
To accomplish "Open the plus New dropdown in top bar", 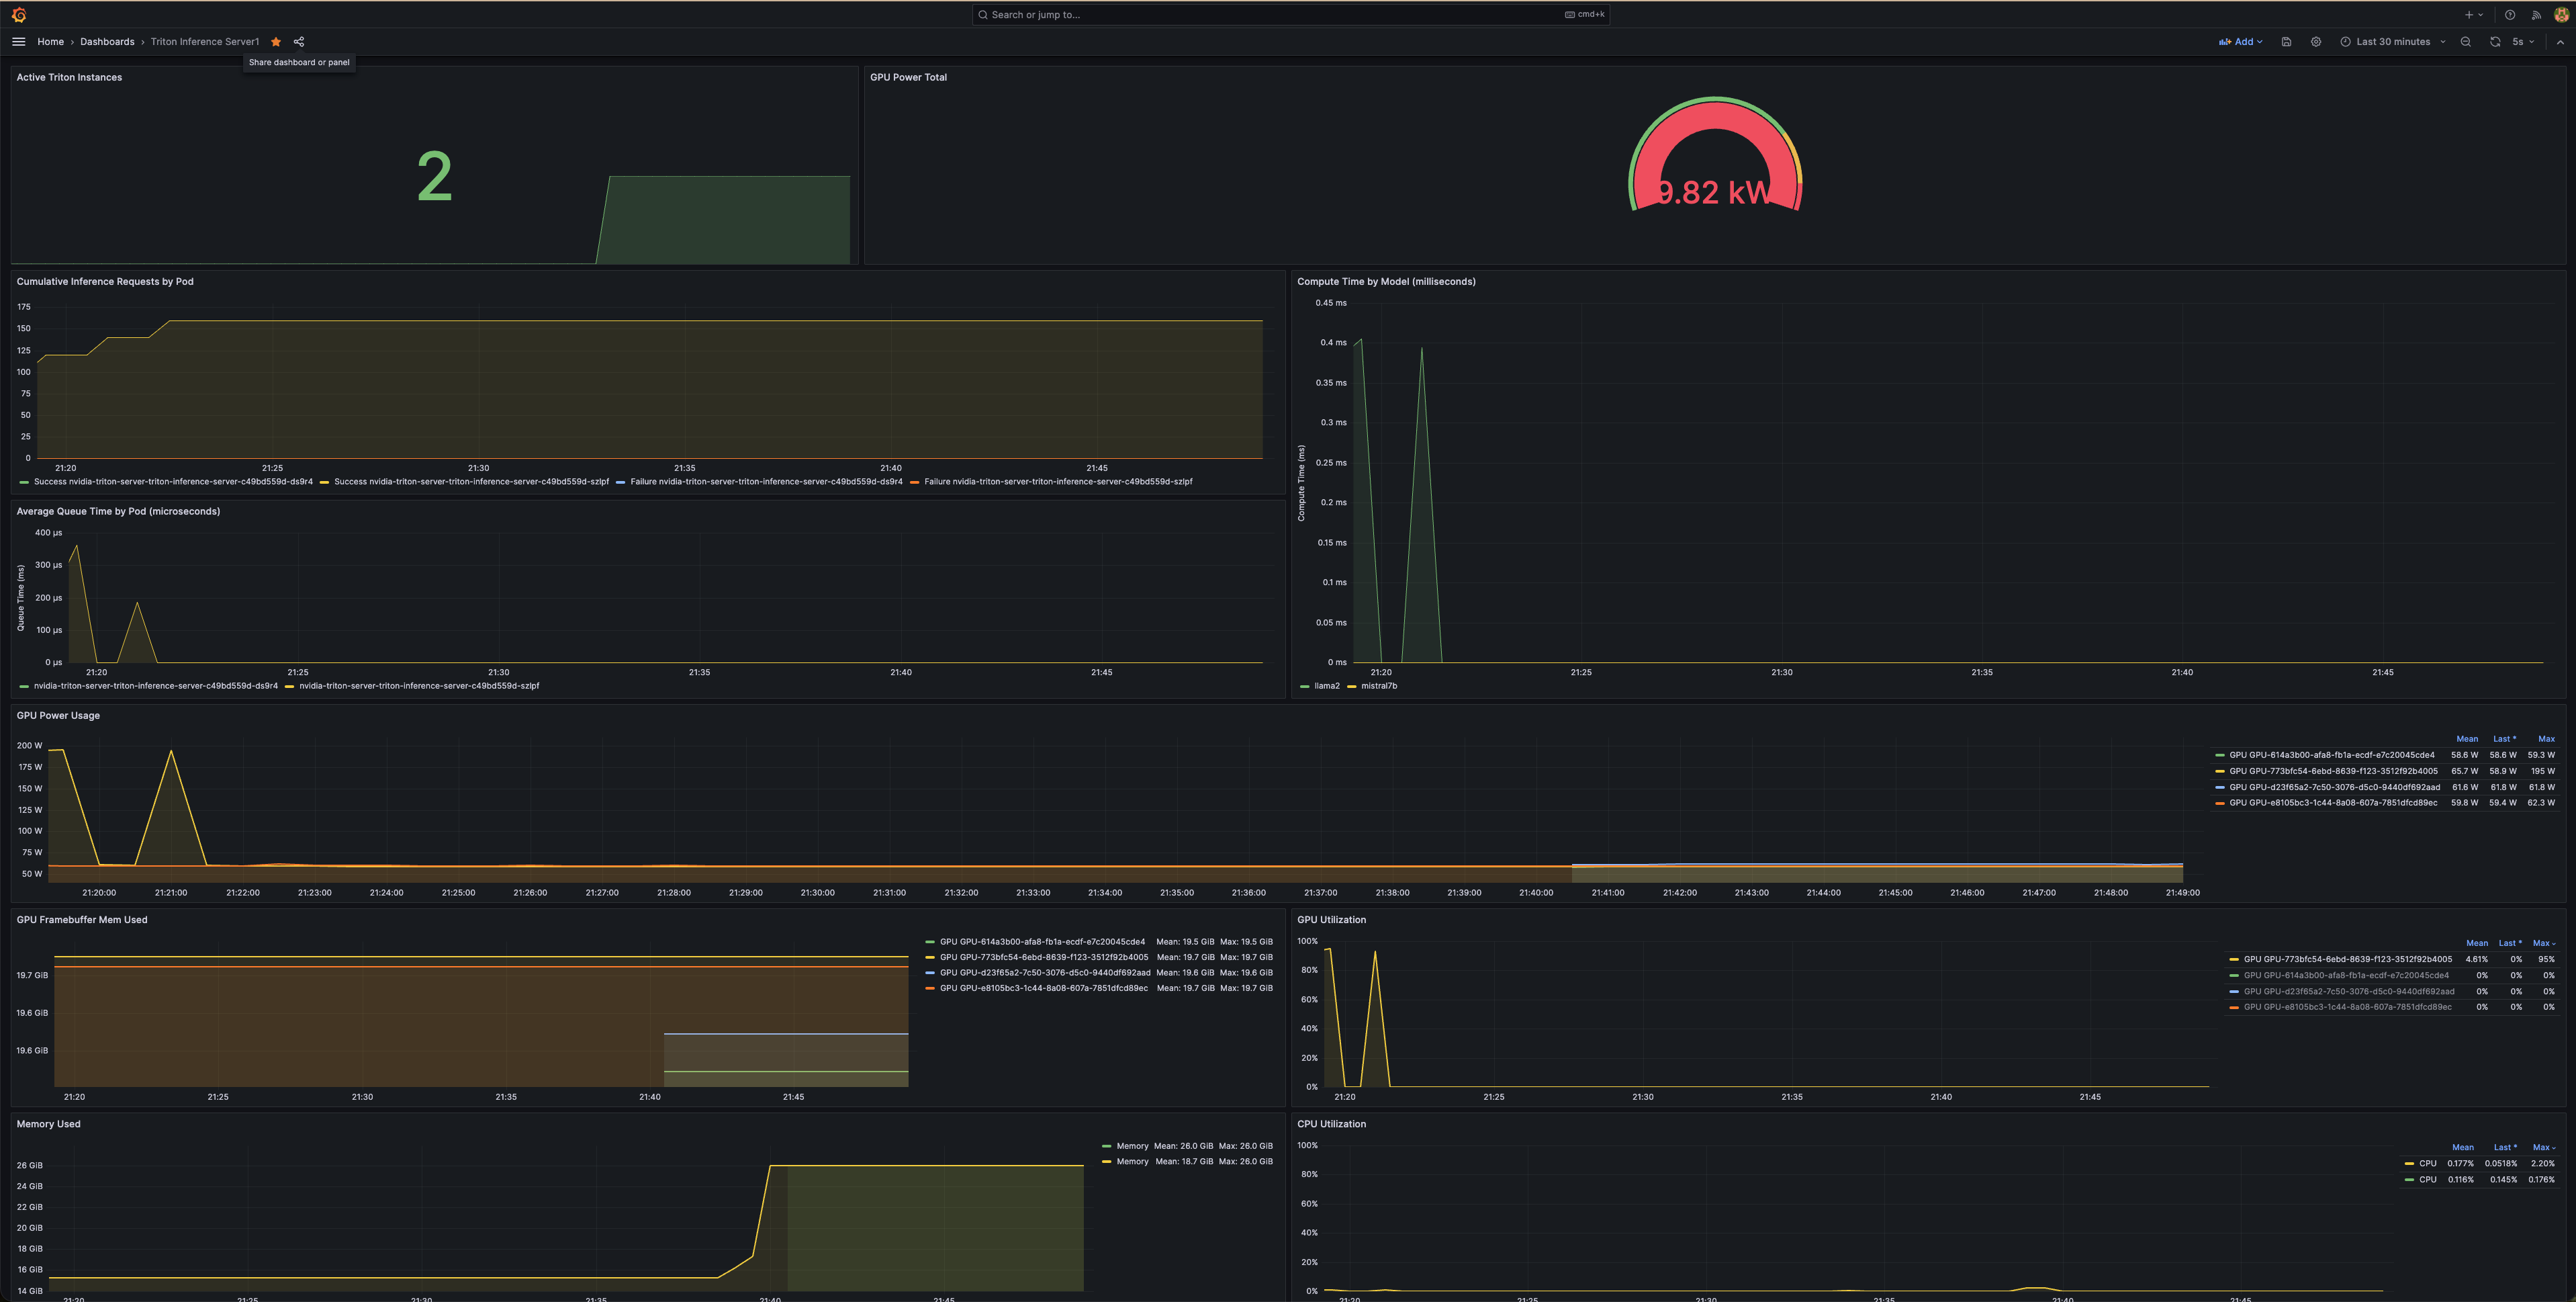I will (2474, 15).
